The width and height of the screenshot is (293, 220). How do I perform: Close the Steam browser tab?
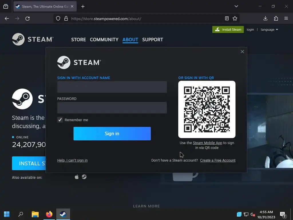72,6
